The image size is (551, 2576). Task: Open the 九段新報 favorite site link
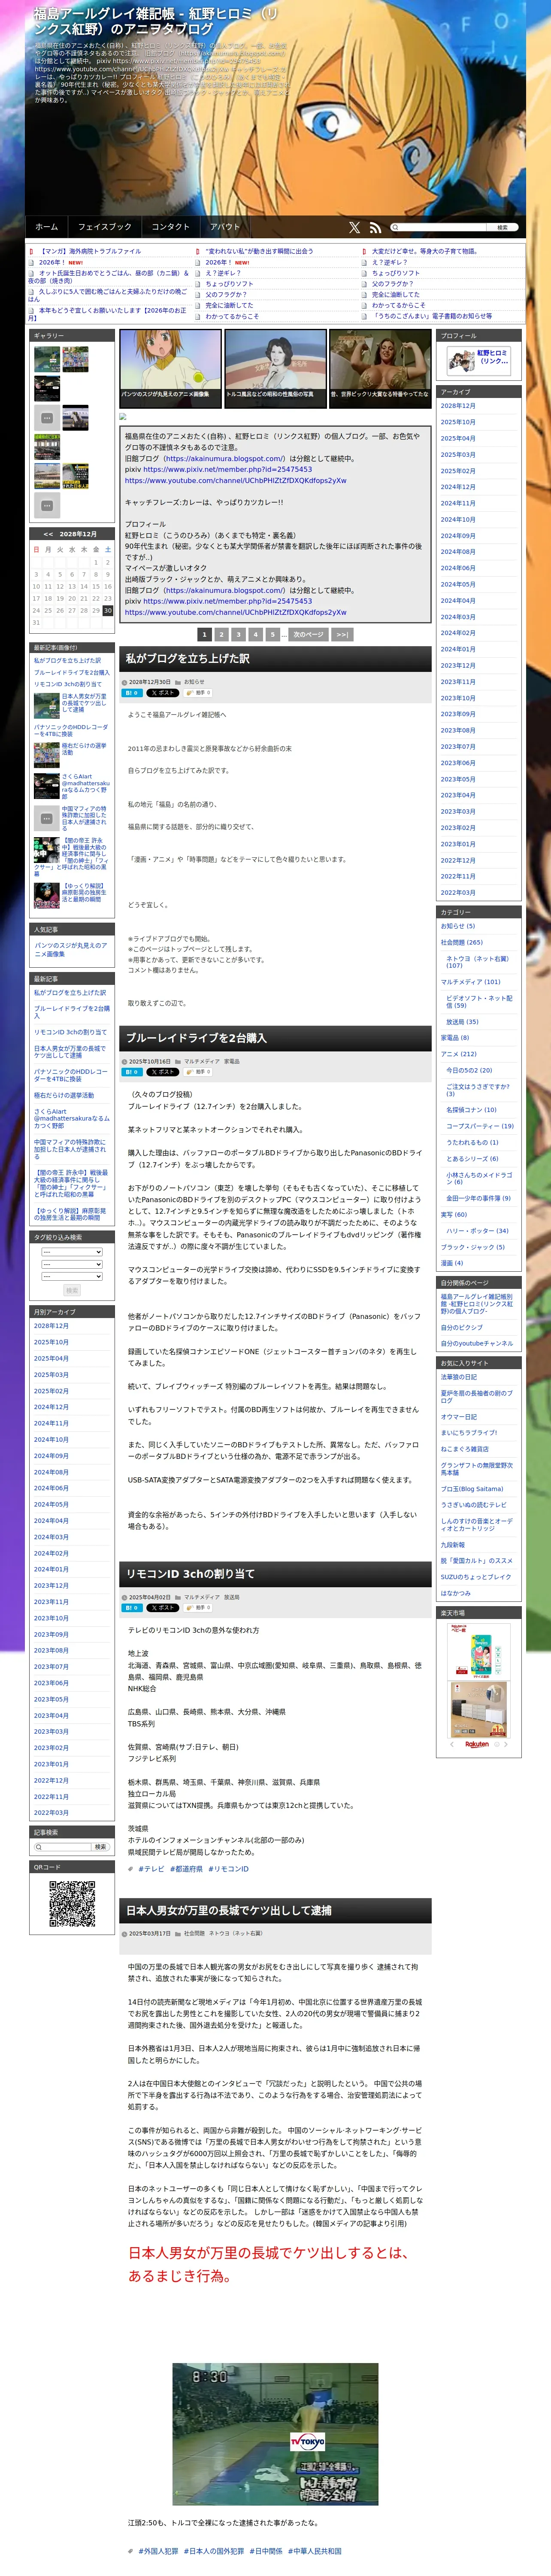click(453, 1545)
